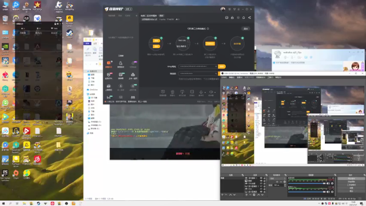Expand the microphone dropdown arrow

[x=205, y=92]
